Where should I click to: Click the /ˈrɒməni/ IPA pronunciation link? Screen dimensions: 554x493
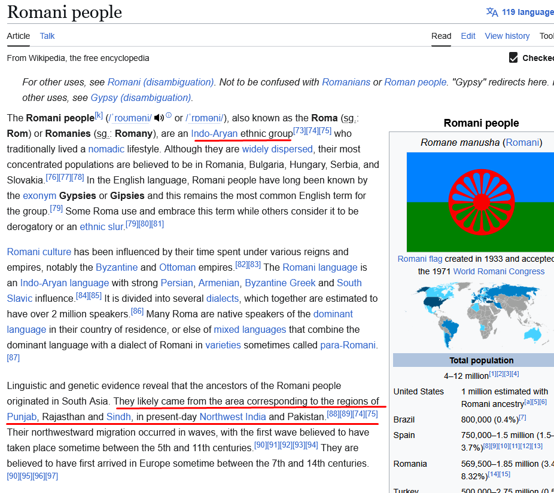pyautogui.click(x=205, y=118)
